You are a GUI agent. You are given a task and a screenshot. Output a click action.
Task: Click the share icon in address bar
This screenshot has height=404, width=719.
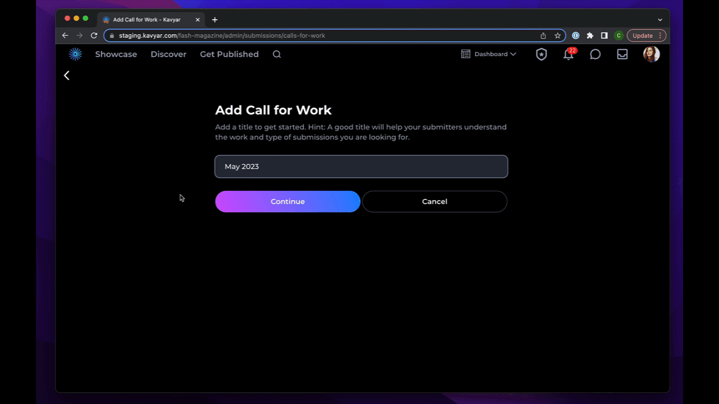[x=543, y=35]
